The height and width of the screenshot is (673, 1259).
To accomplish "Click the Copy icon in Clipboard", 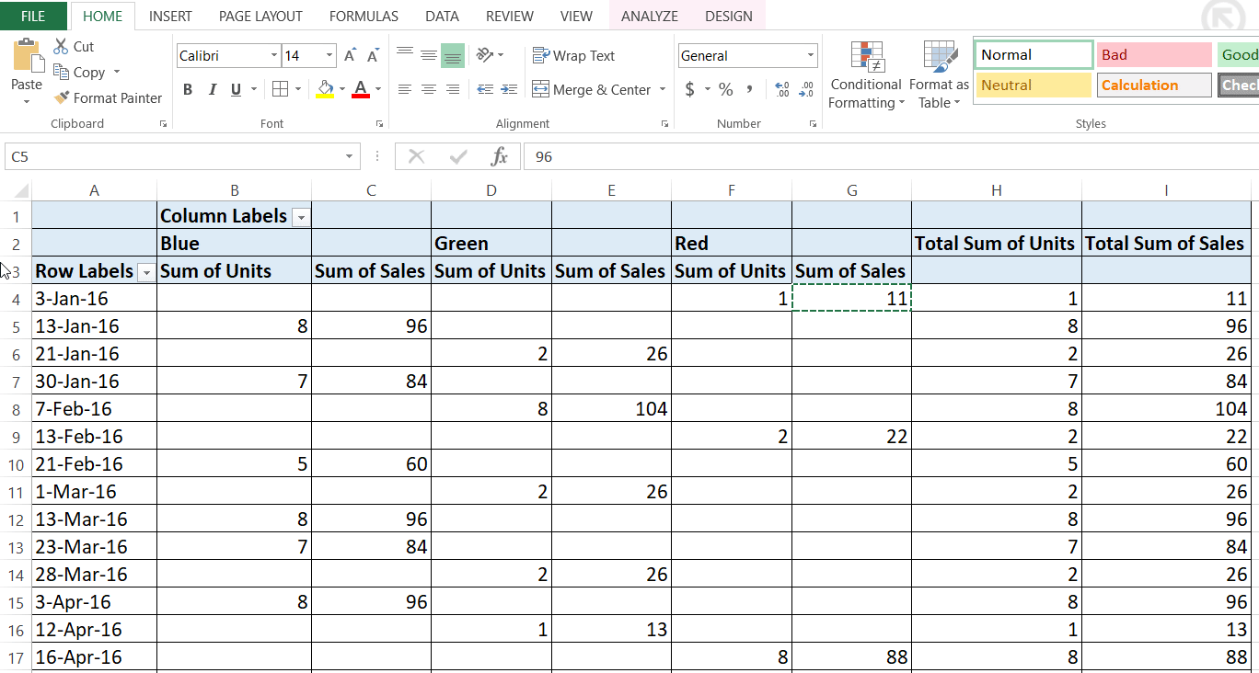I will click(62, 72).
